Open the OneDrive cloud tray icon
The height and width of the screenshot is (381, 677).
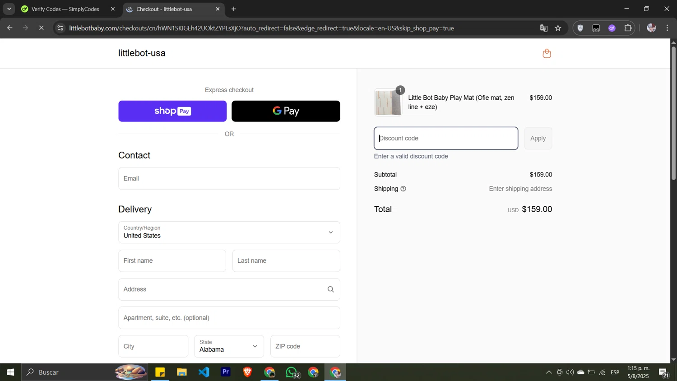[581, 372]
